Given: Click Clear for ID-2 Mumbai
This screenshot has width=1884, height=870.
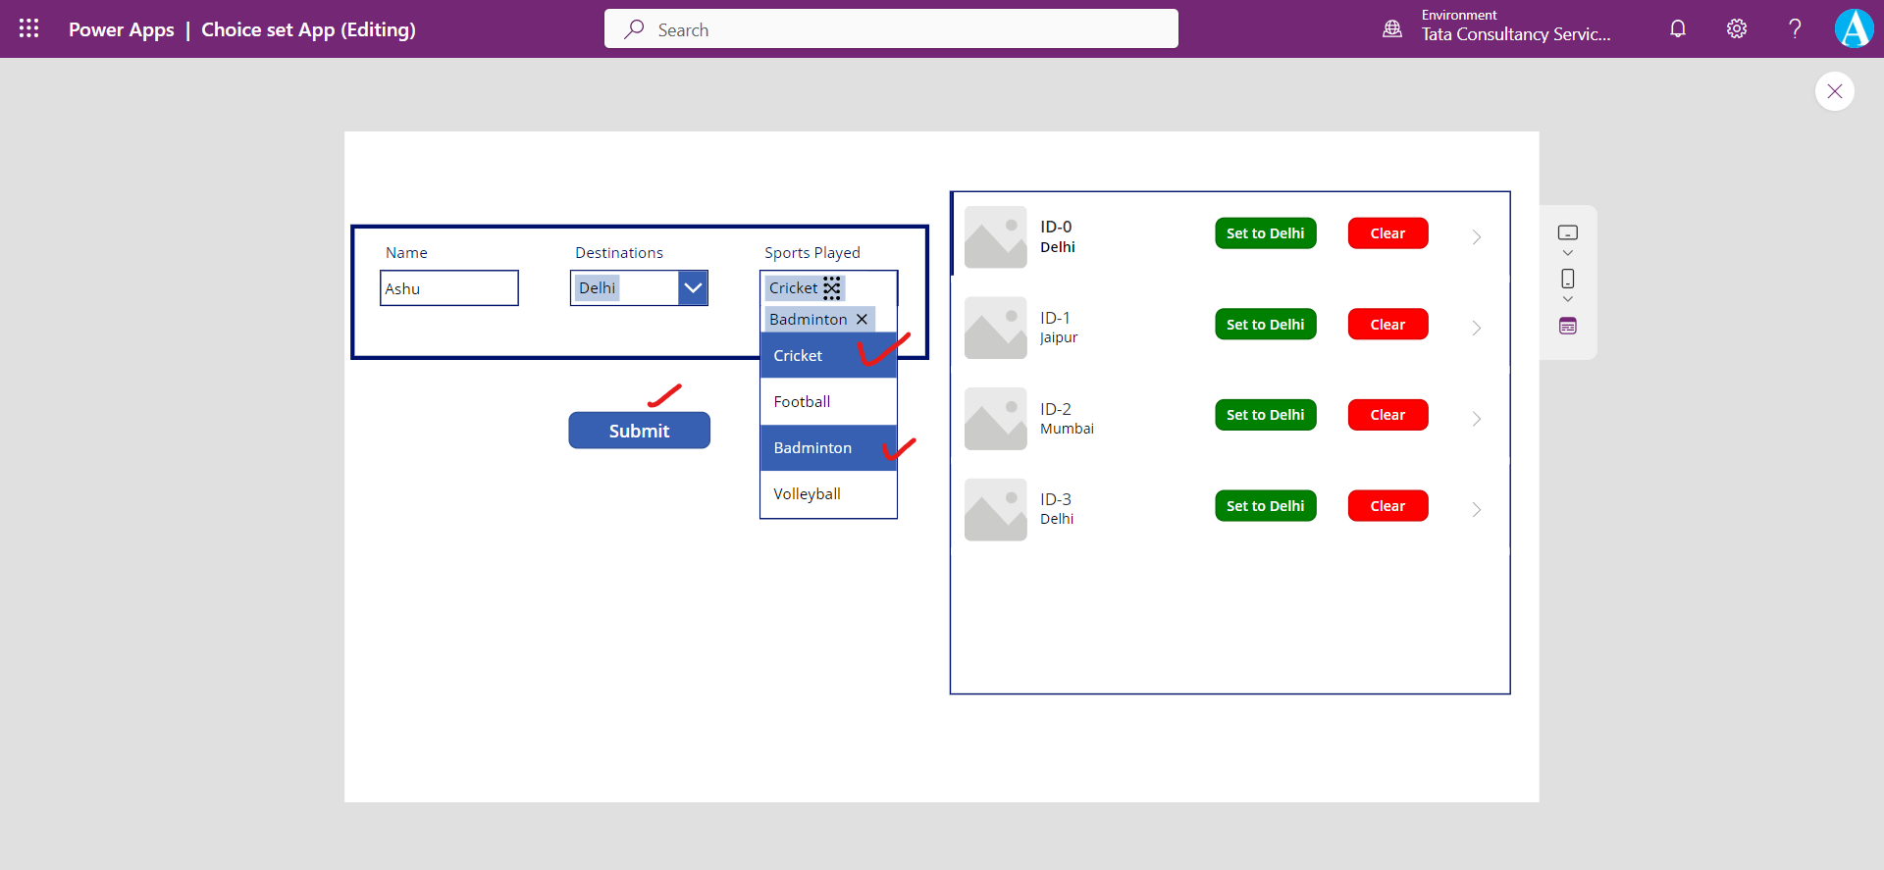Looking at the screenshot, I should click(1387, 415).
